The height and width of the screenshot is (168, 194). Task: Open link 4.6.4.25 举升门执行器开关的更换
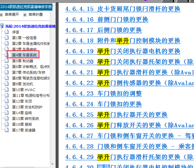point(116,115)
